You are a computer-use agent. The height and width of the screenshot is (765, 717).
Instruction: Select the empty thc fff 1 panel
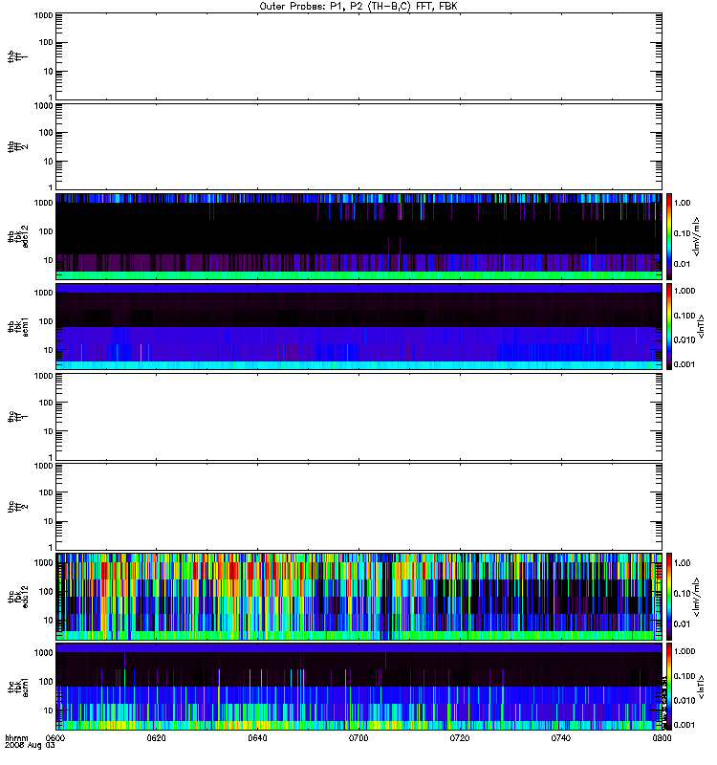pyautogui.click(x=358, y=417)
